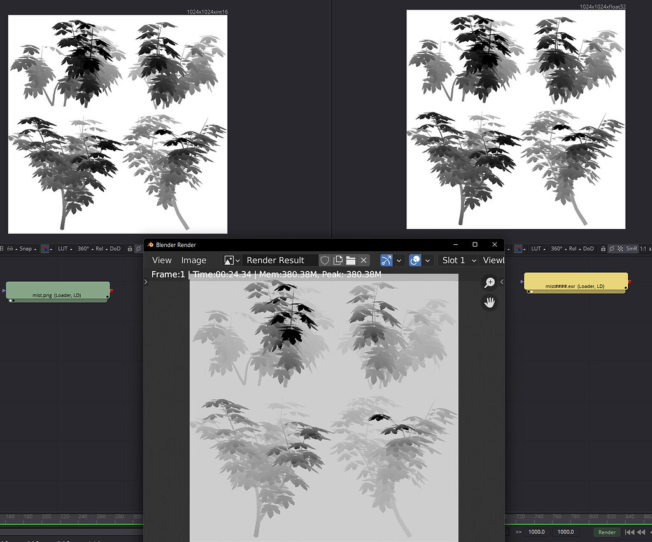652x542 pixels.
Task: Toggle the stereo glasses icon in left viewer
Action: point(10,248)
